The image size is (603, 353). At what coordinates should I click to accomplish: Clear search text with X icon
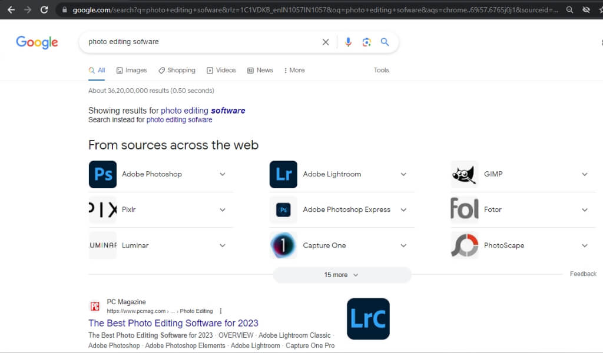pyautogui.click(x=325, y=42)
